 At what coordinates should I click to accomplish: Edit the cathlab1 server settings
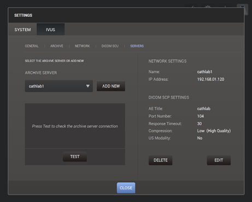coord(219,160)
